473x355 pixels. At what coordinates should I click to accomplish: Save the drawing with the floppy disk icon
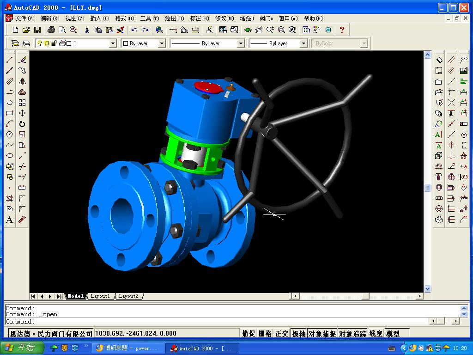(x=37, y=30)
